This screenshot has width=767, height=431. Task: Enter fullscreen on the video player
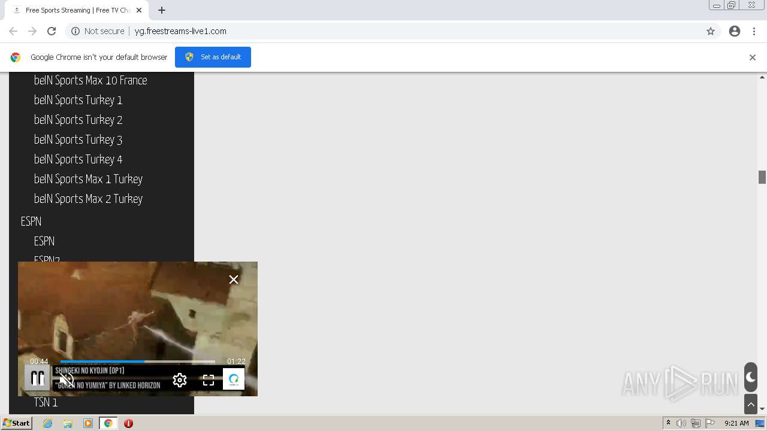pyautogui.click(x=209, y=380)
